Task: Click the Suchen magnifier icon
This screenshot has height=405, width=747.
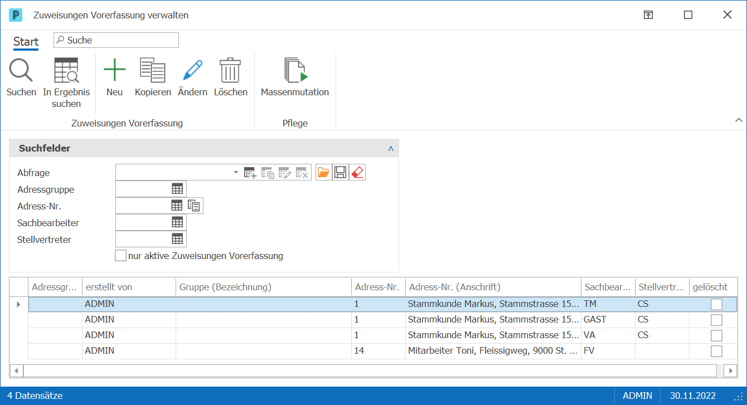Action: (21, 71)
